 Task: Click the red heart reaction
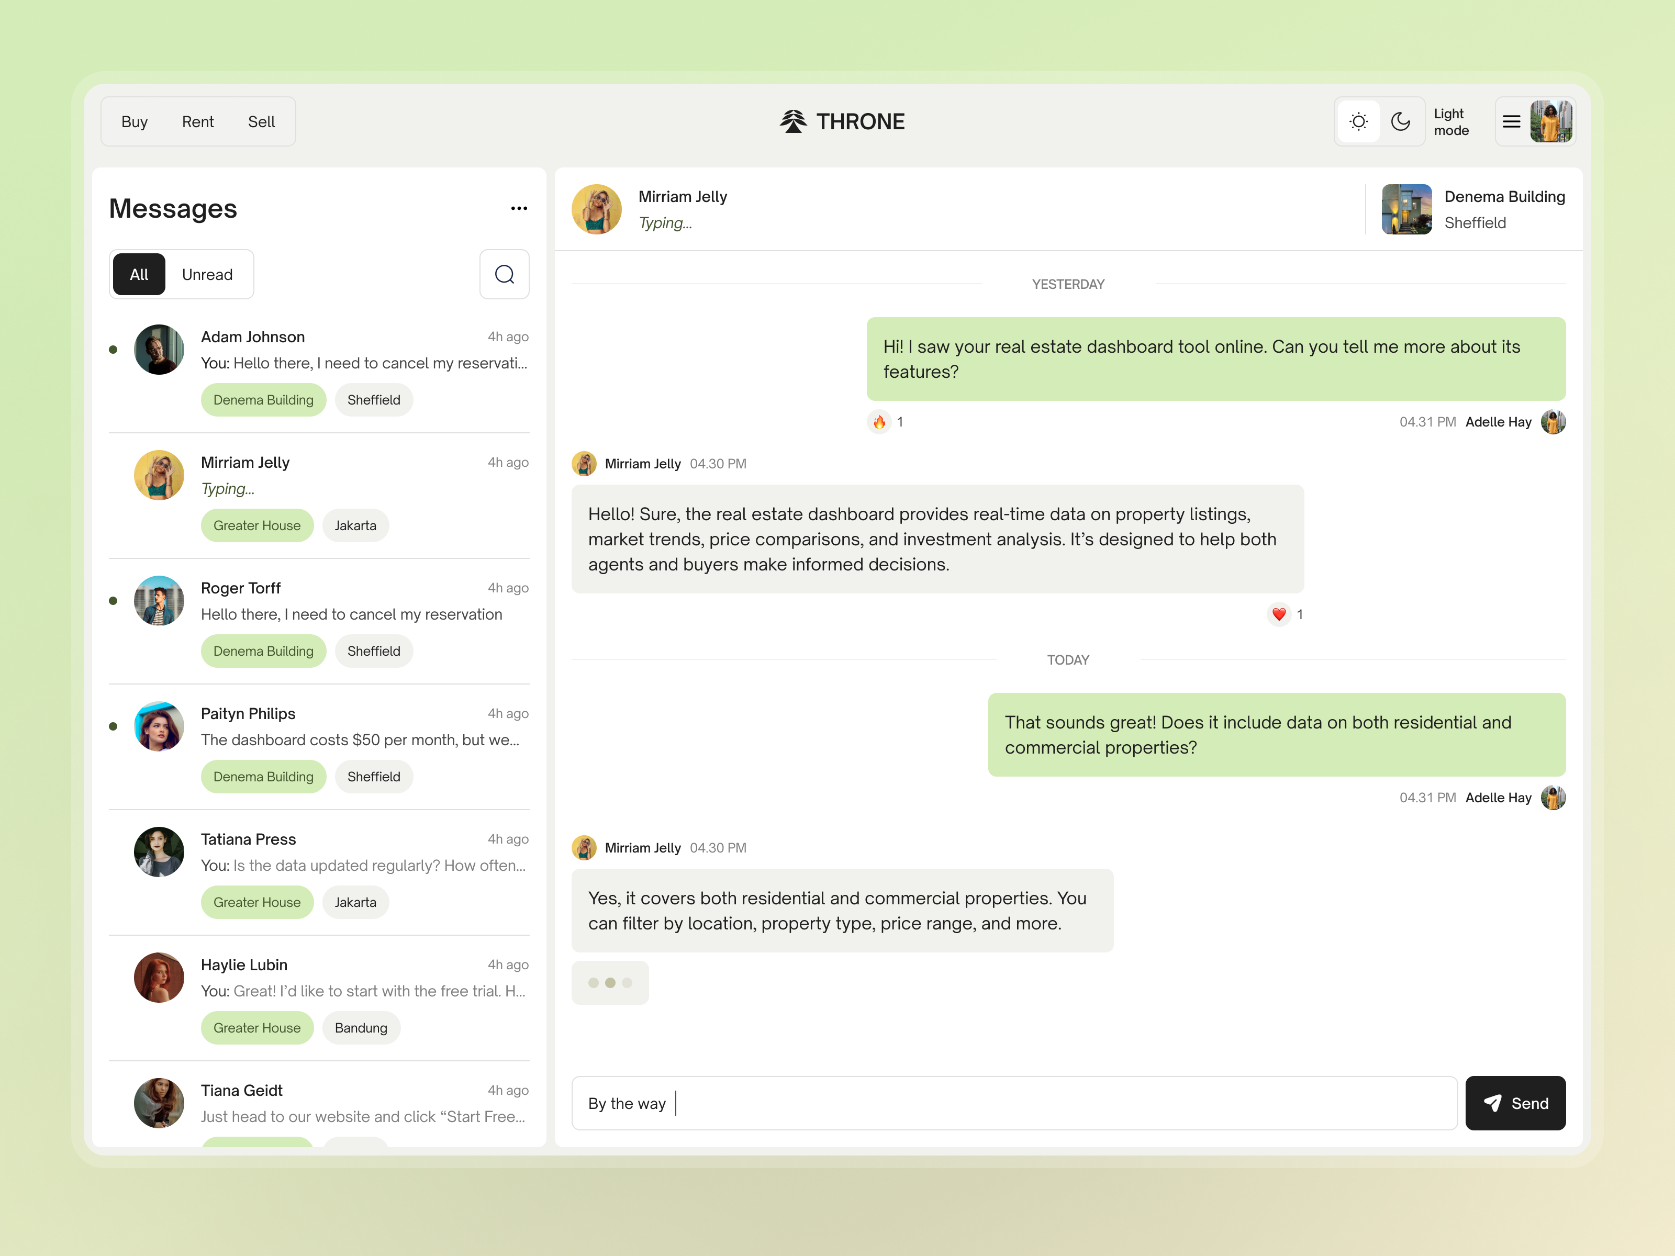click(1279, 614)
